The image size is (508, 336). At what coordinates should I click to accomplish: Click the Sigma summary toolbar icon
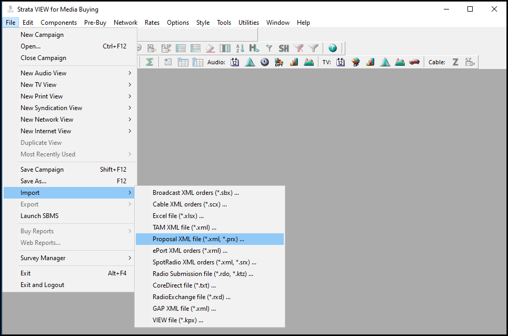[x=150, y=62]
